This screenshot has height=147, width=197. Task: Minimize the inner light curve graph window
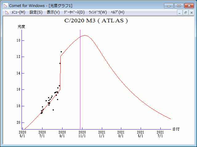[x=180, y=13]
